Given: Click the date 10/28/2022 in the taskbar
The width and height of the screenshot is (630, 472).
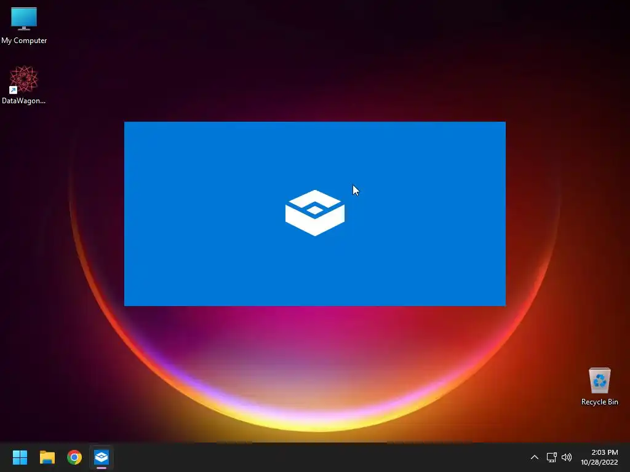Looking at the screenshot, I should coord(599,462).
